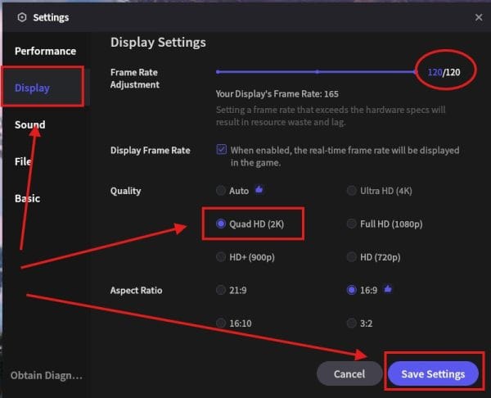
Task: Choose the 3:2 aspect ratio
Action: click(x=352, y=323)
